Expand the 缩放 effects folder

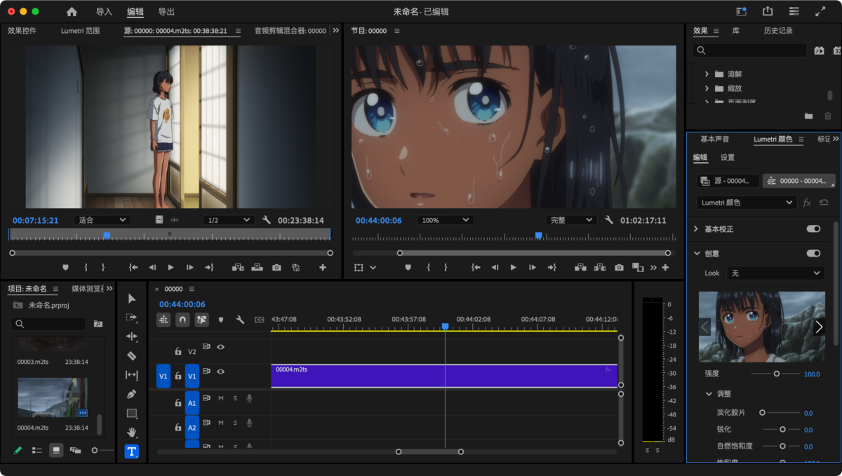[707, 88]
